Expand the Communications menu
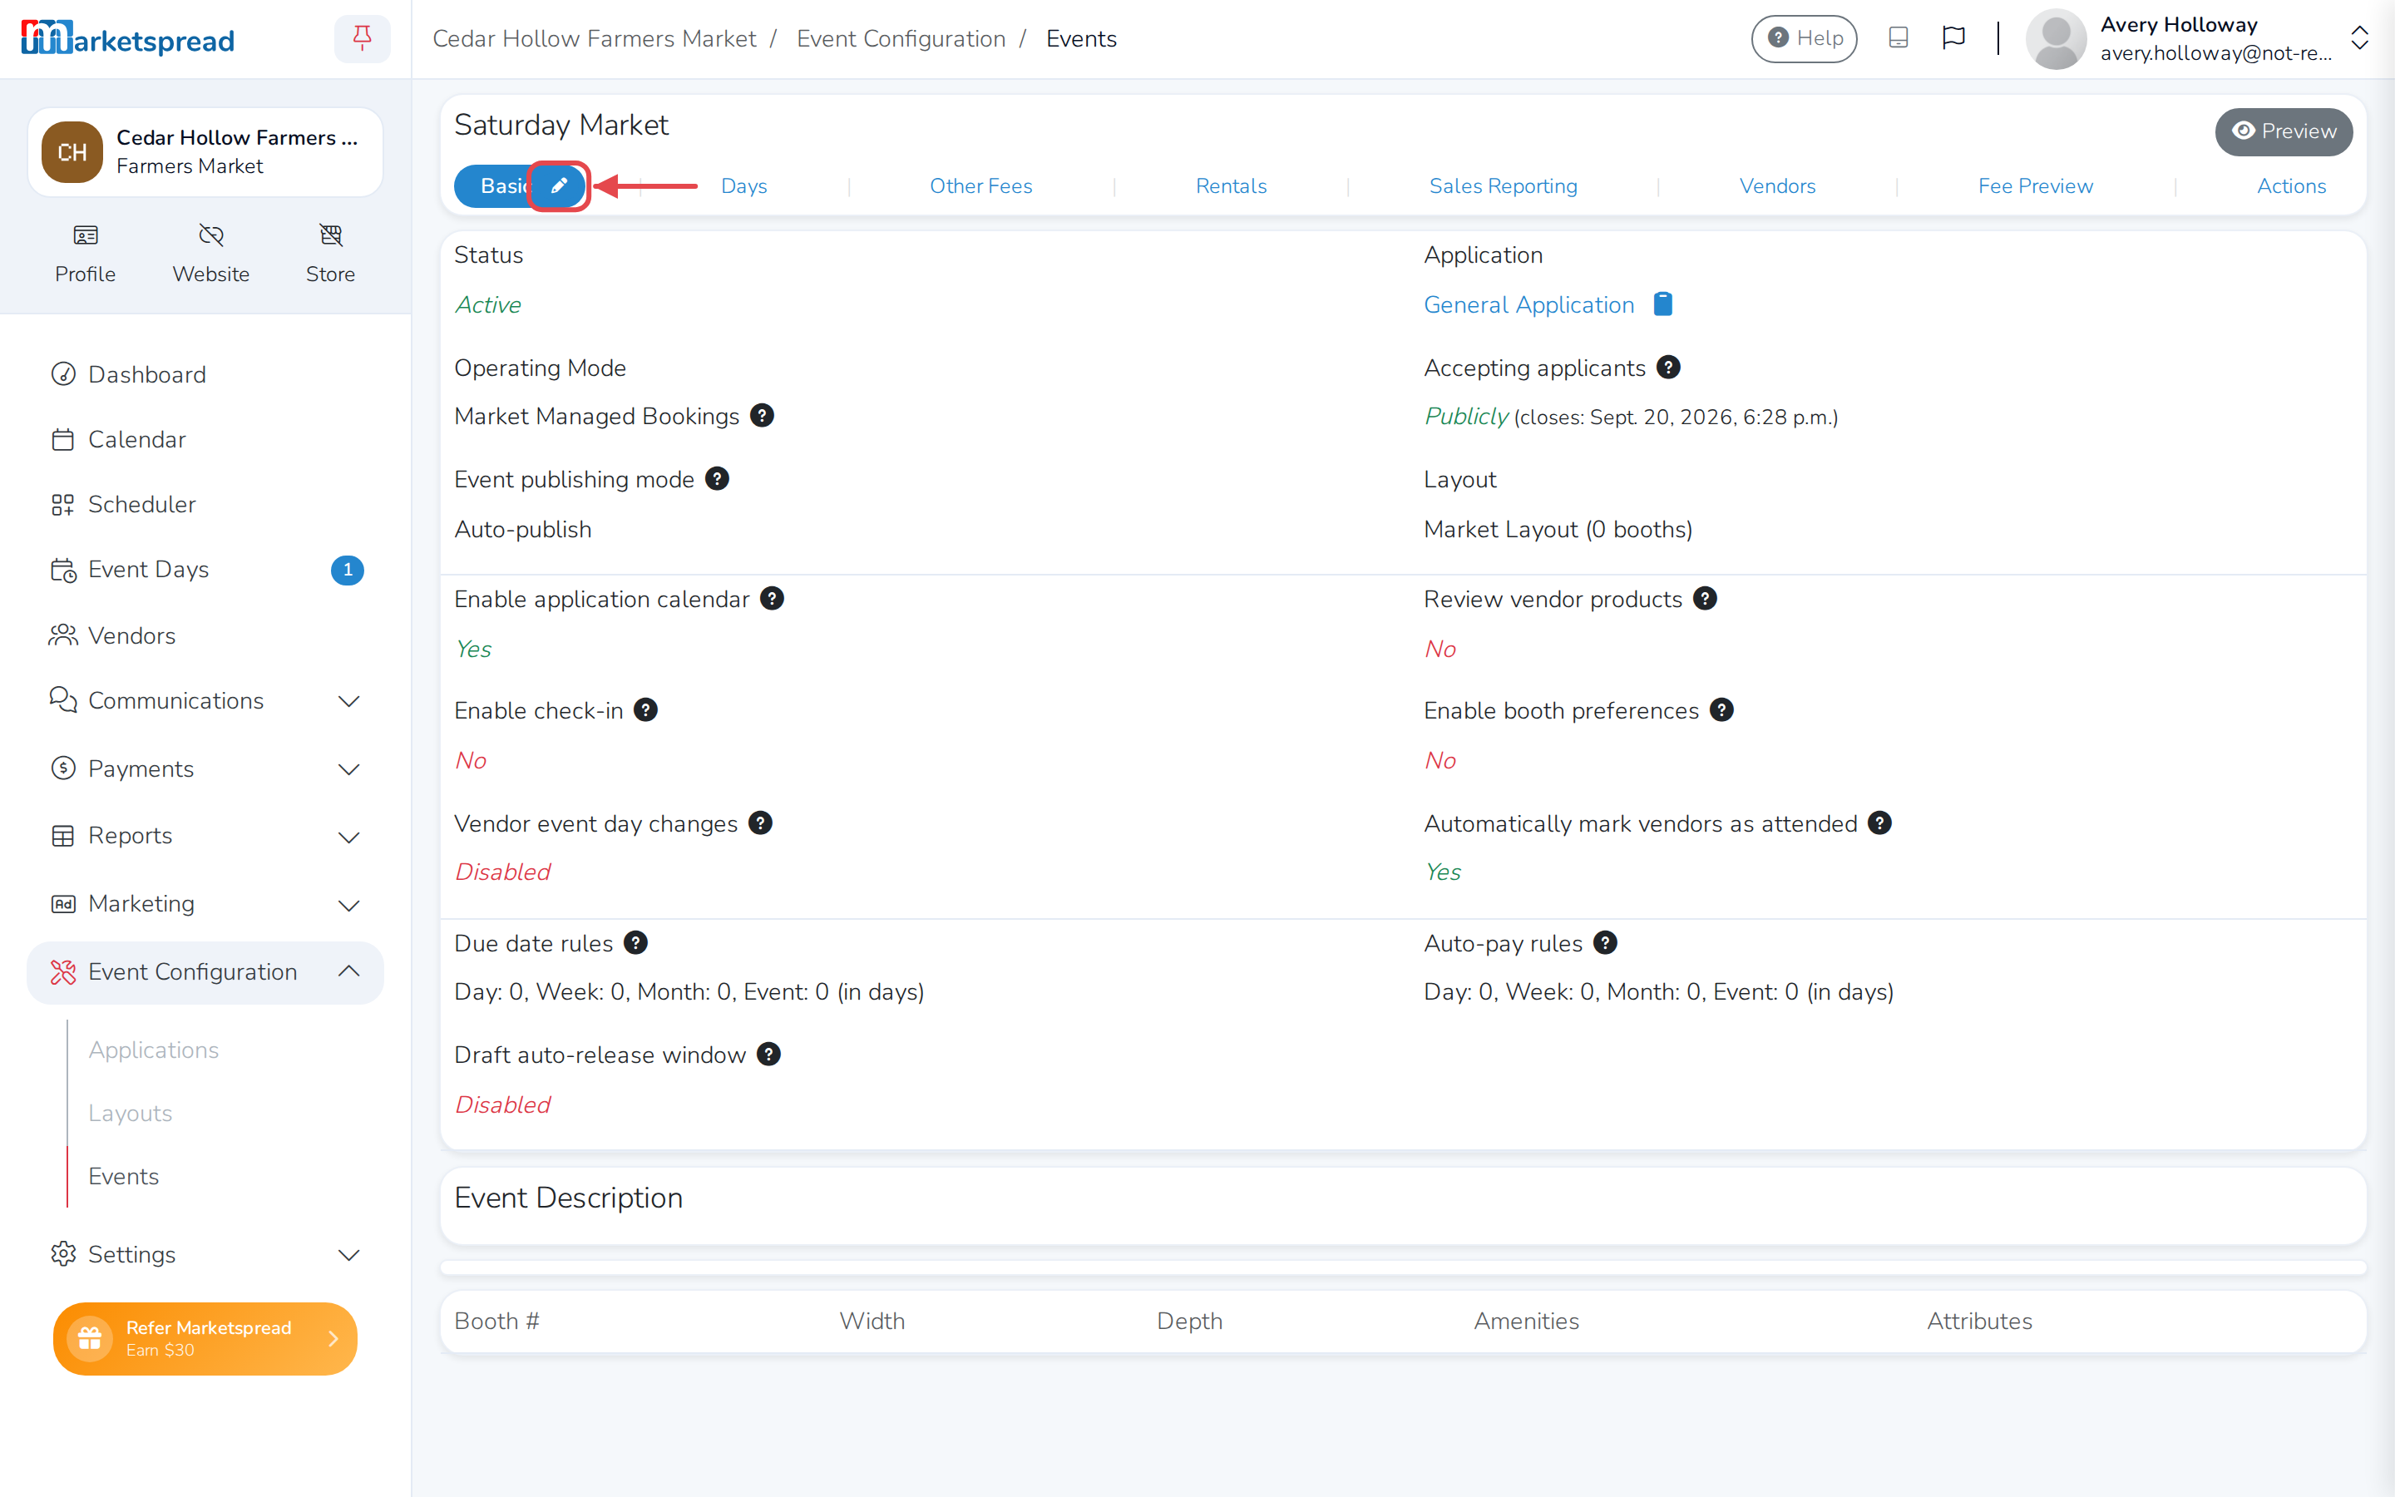 coord(205,700)
